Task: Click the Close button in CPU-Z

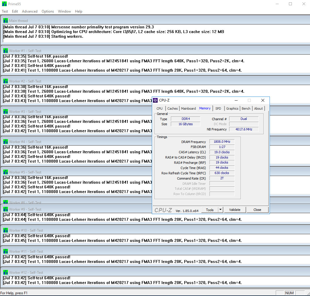Action: (257, 210)
